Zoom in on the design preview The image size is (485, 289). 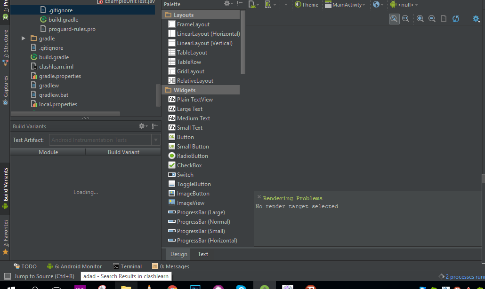click(420, 19)
